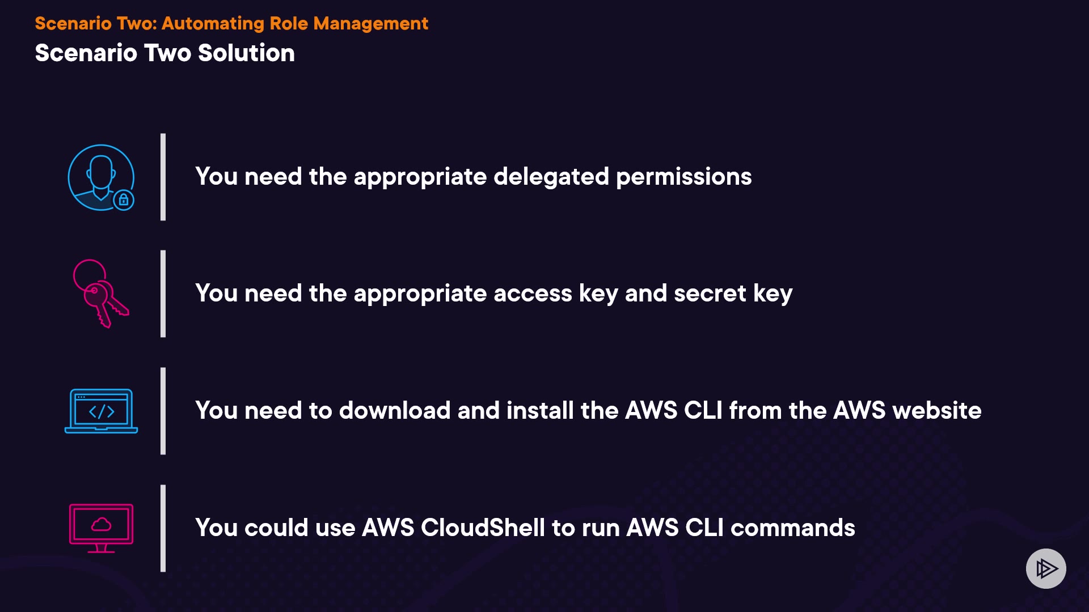Viewport: 1089px width, 612px height.
Task: Click the user profile with lock icon
Action: [x=100, y=177]
